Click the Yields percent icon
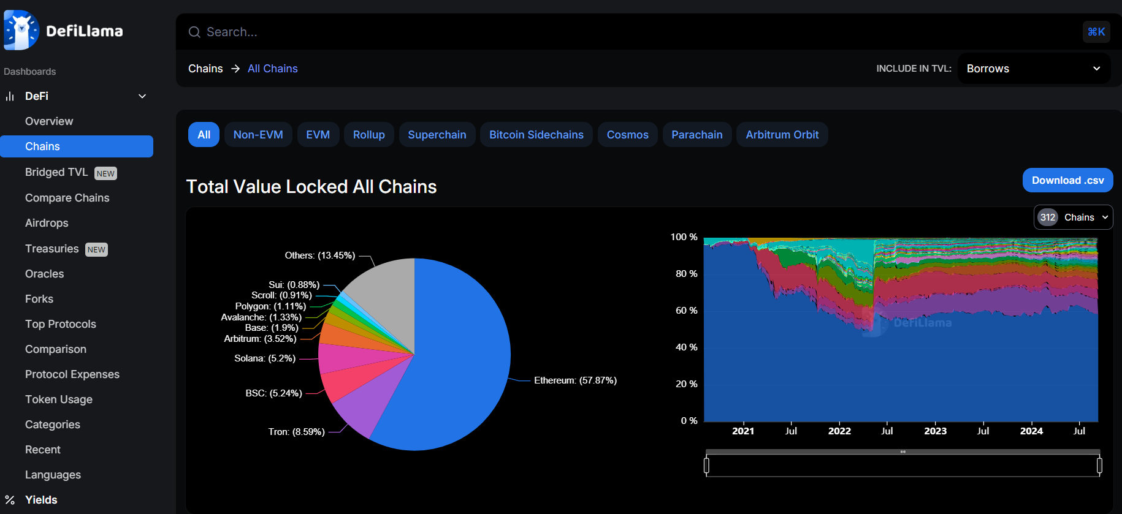The height and width of the screenshot is (514, 1122). coord(10,500)
